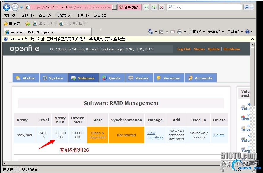
Task: Click the read mail envelope icon
Action: point(173,32)
